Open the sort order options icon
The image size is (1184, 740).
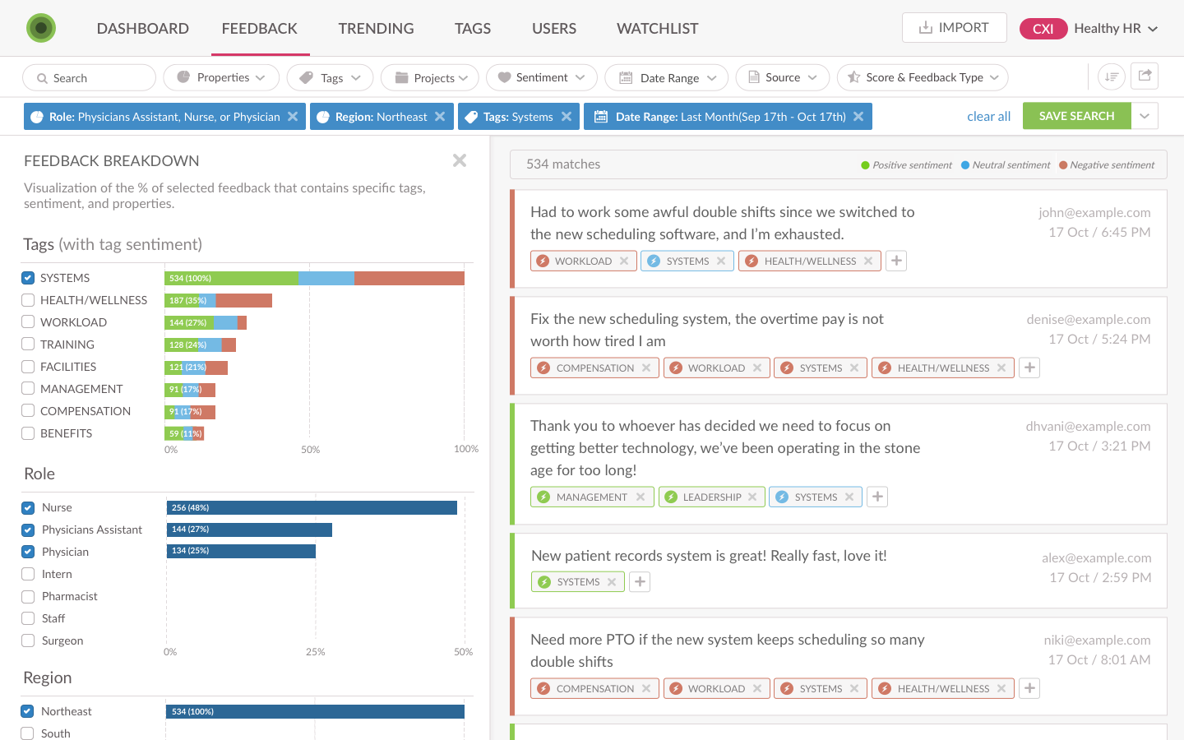(1111, 76)
